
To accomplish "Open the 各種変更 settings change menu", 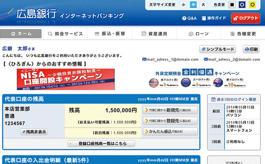I will pyautogui.click(x=243, y=34).
